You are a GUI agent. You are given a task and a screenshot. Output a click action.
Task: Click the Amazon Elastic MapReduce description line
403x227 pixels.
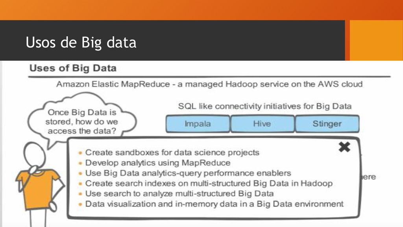(209, 84)
